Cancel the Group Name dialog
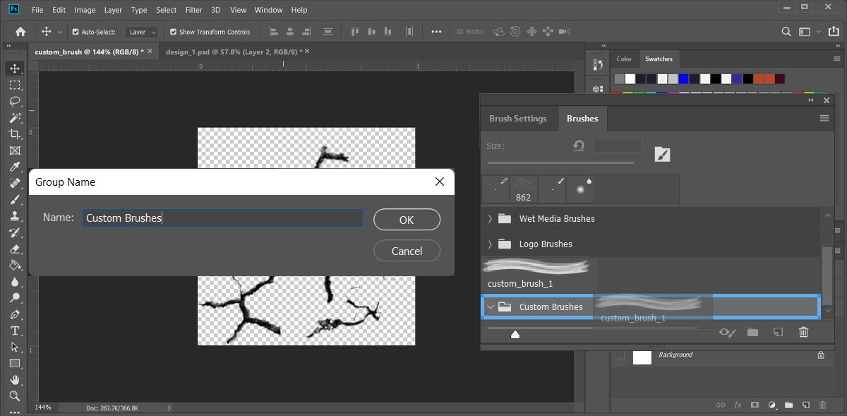 click(407, 251)
